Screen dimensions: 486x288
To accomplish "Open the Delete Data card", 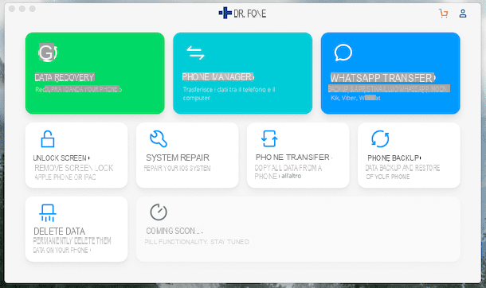I will point(76,229).
